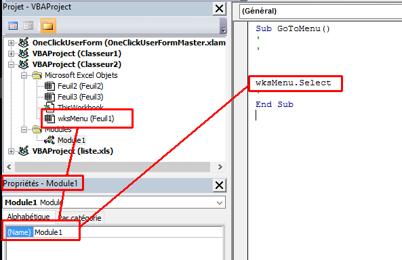Select the Feuil2 worksheet icon
This screenshot has height=260, width=402.
pos(49,86)
